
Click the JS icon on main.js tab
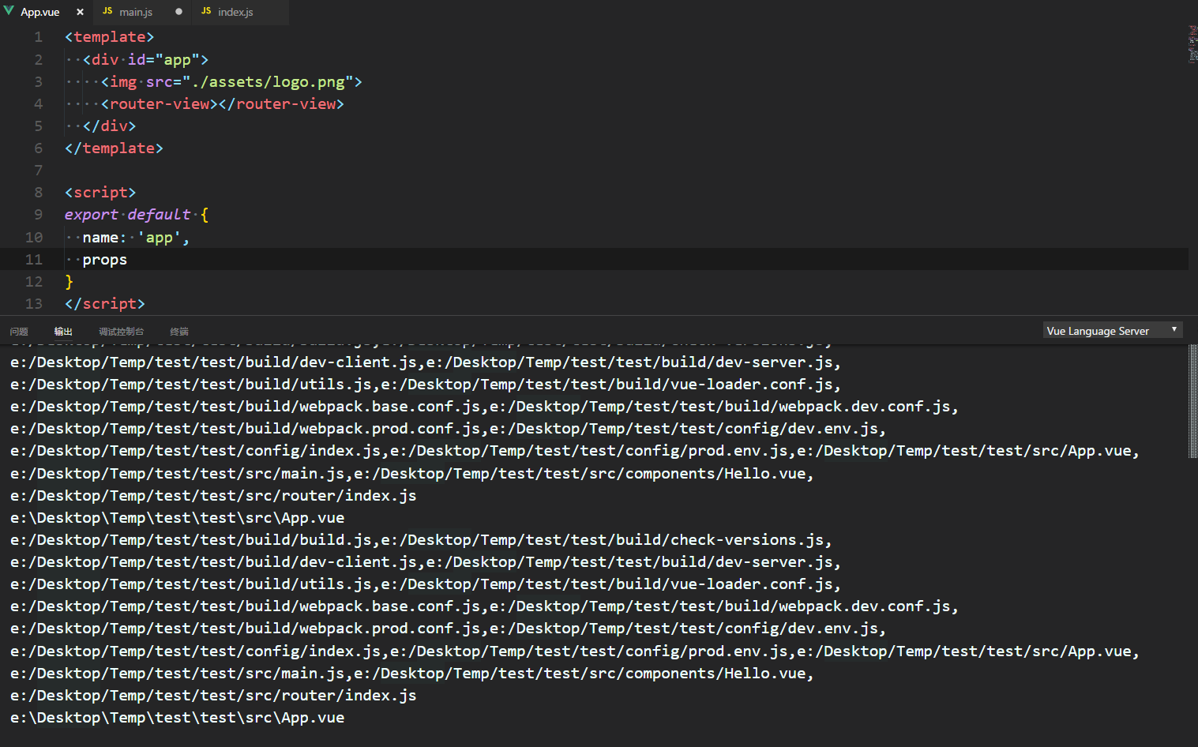coord(107,11)
